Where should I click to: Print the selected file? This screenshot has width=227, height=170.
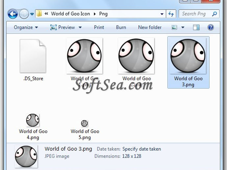(99, 27)
